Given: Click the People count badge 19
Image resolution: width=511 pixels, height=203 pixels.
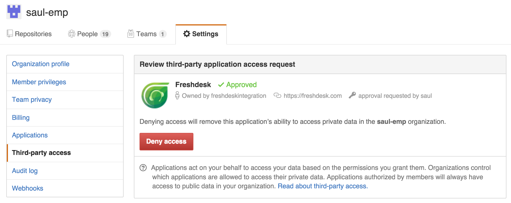Looking at the screenshot, I should point(105,34).
